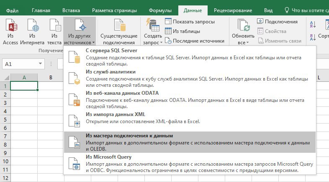Screen dimensions: 329x182
Task: Switch to the Разметка страницы tab
Action: click(114, 10)
